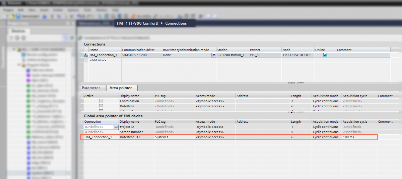Select the Area pointer tab
Screen dimensions: 402x179
point(121,88)
